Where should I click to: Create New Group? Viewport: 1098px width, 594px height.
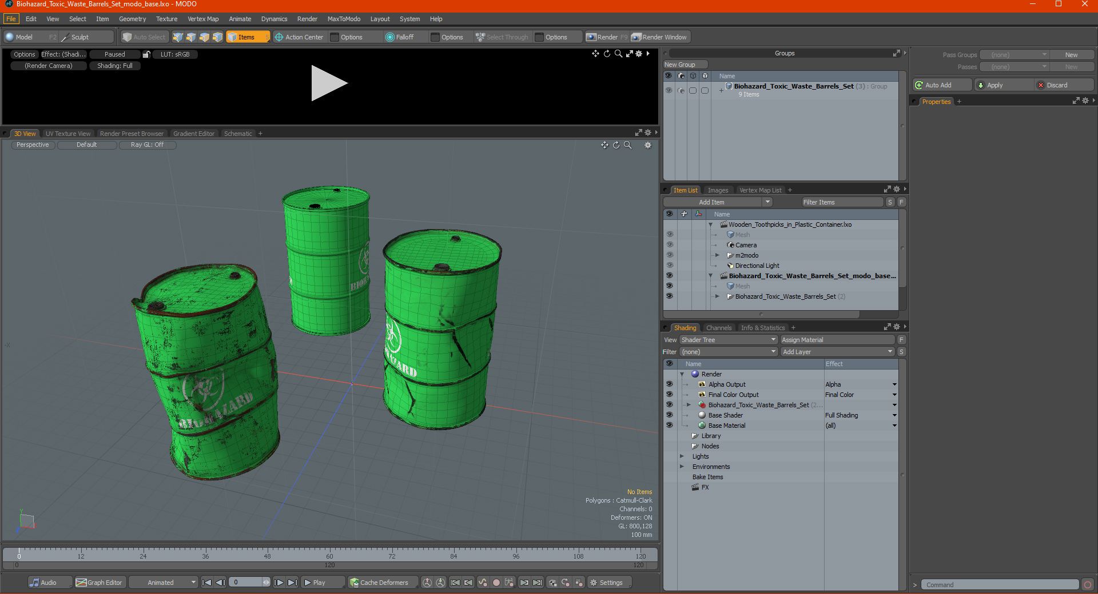(685, 65)
